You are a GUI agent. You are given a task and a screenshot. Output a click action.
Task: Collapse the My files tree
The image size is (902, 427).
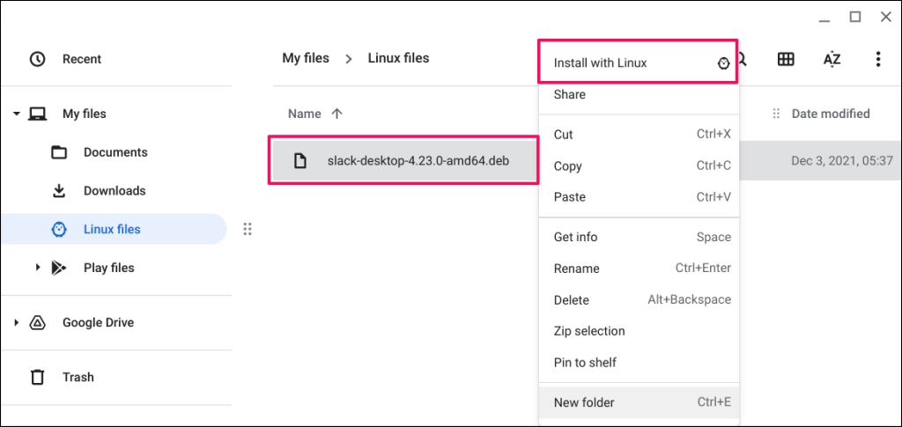pyautogui.click(x=17, y=114)
